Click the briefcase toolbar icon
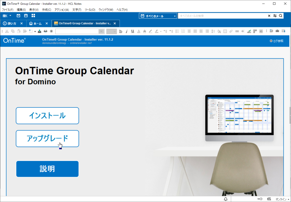Image resolution: width=291 pixels, height=202 pixels. pos(277,31)
